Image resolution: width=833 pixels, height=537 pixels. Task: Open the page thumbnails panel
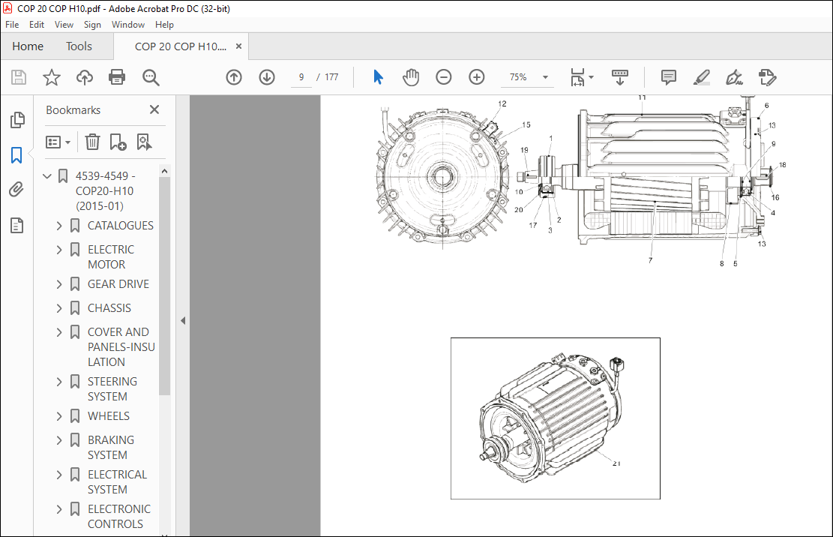click(x=17, y=120)
